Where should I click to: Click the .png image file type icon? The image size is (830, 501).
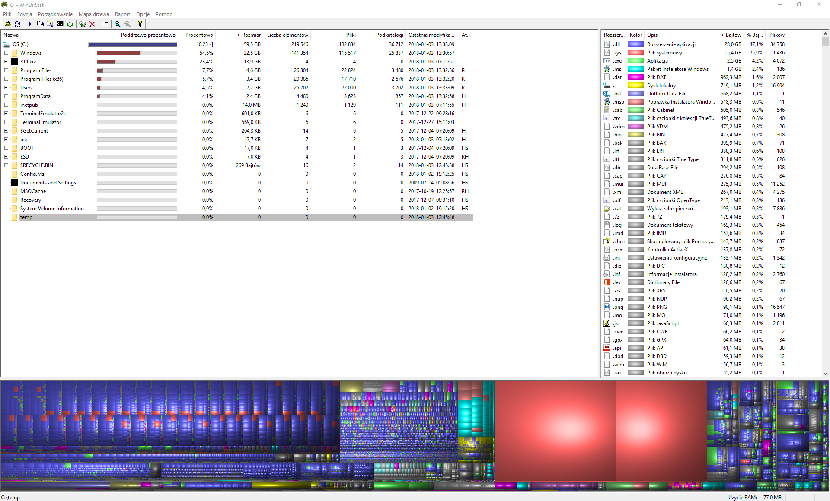pos(607,307)
